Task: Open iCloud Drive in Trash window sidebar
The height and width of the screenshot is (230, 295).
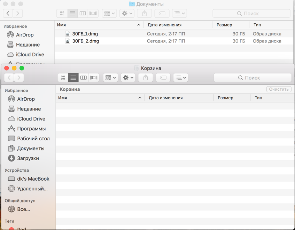Action: coord(31,119)
